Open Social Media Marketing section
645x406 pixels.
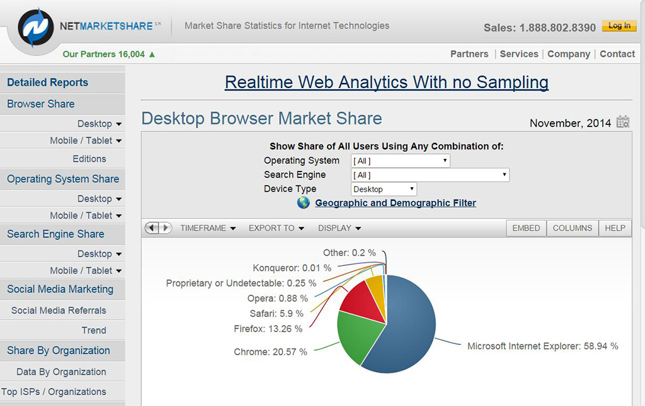[60, 289]
